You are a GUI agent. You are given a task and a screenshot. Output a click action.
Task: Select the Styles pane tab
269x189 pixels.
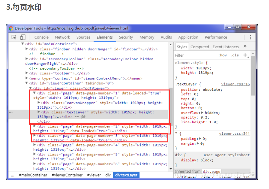182,47
